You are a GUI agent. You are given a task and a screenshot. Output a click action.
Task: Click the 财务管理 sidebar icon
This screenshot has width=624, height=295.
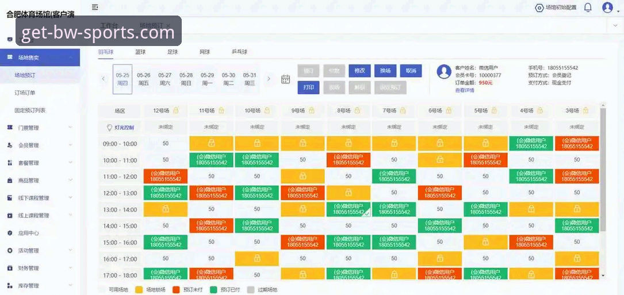tap(10, 268)
